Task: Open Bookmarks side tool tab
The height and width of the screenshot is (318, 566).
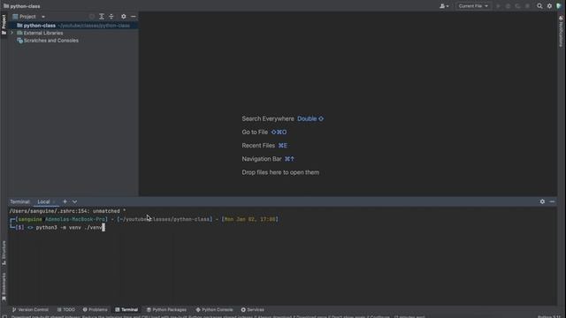Action: [x=4, y=286]
